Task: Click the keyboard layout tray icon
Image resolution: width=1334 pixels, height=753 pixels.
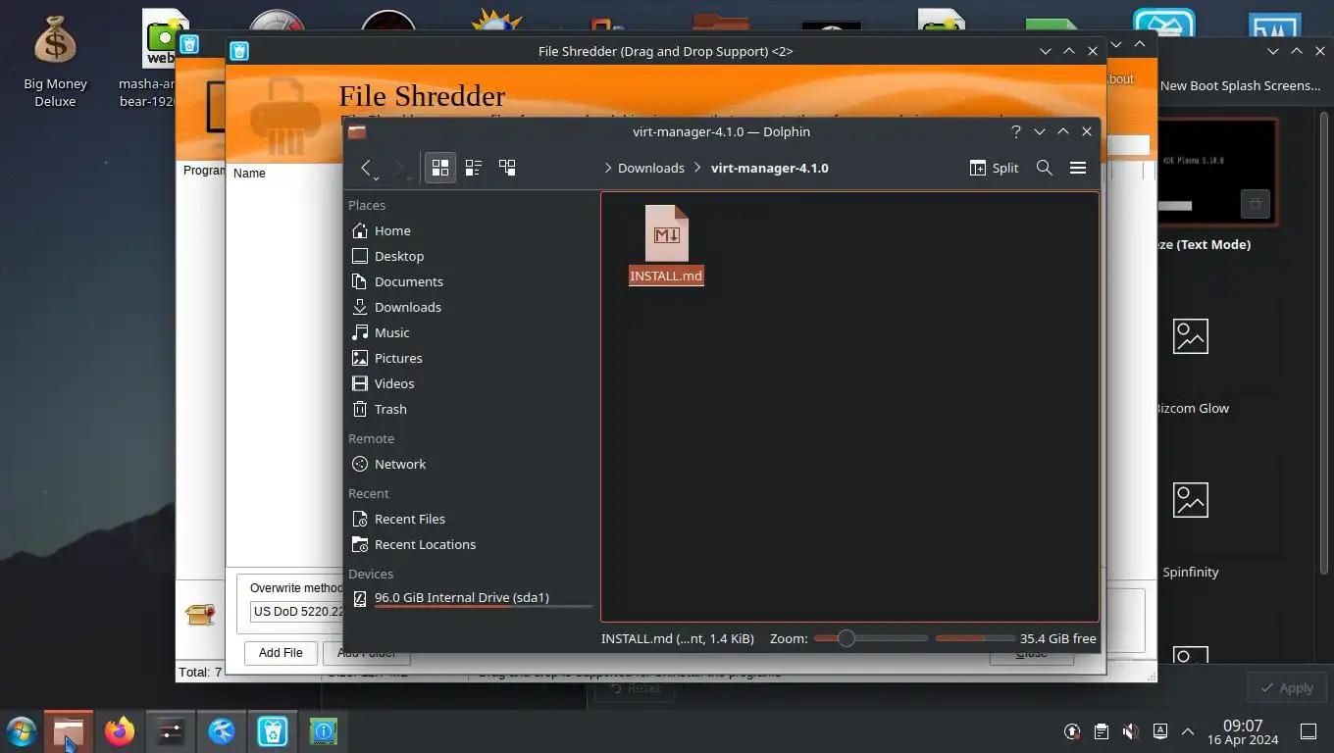Action: pyautogui.click(x=1160, y=731)
